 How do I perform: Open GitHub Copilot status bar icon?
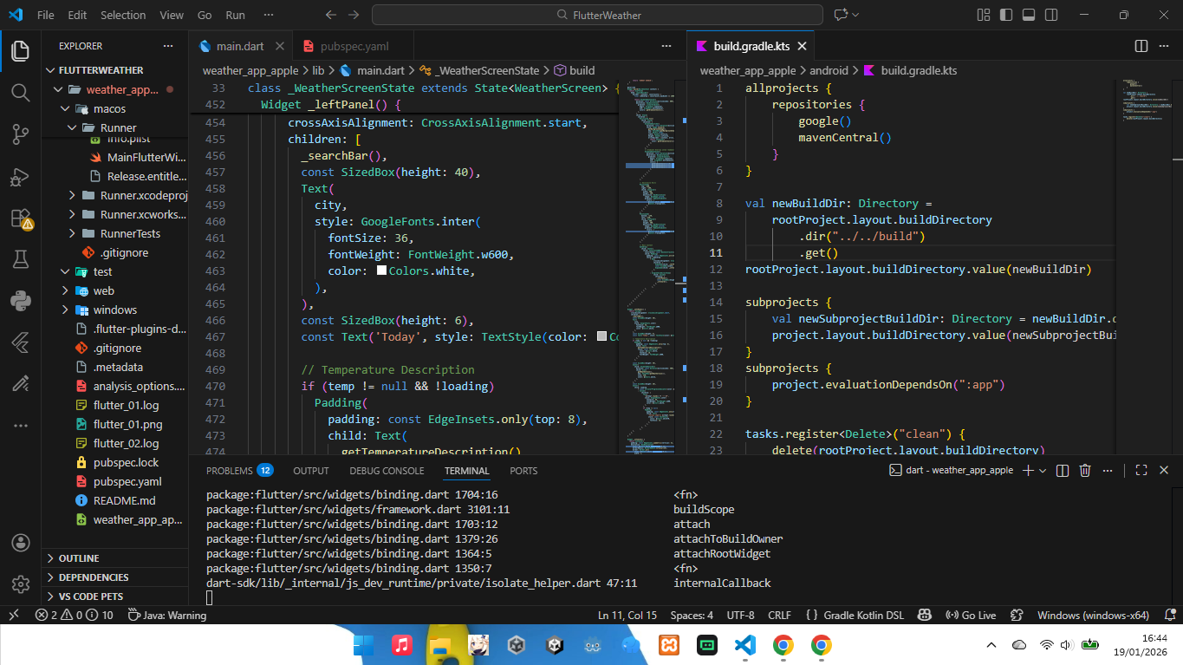(x=924, y=615)
